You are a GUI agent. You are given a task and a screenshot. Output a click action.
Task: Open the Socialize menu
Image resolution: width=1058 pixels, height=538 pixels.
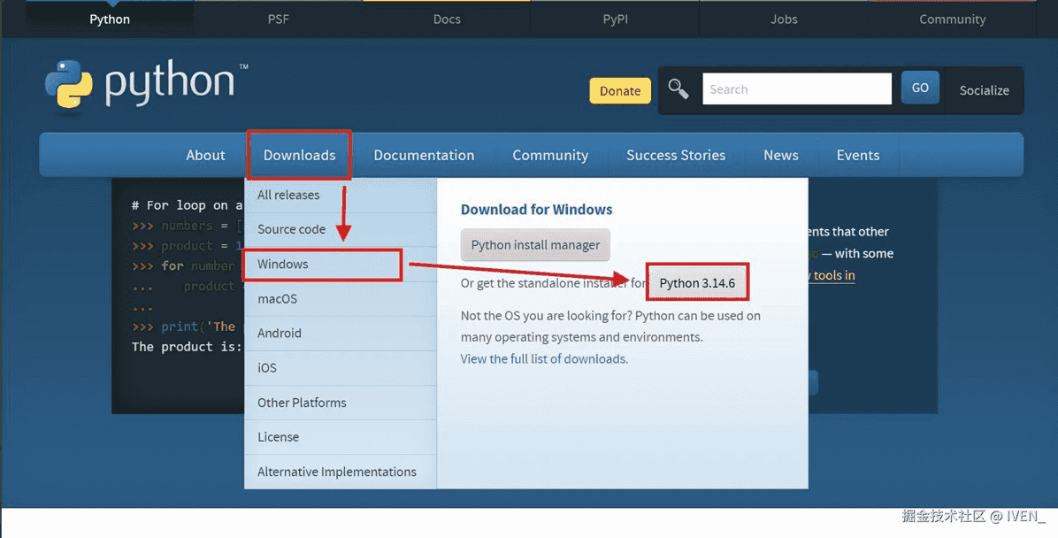click(x=984, y=90)
